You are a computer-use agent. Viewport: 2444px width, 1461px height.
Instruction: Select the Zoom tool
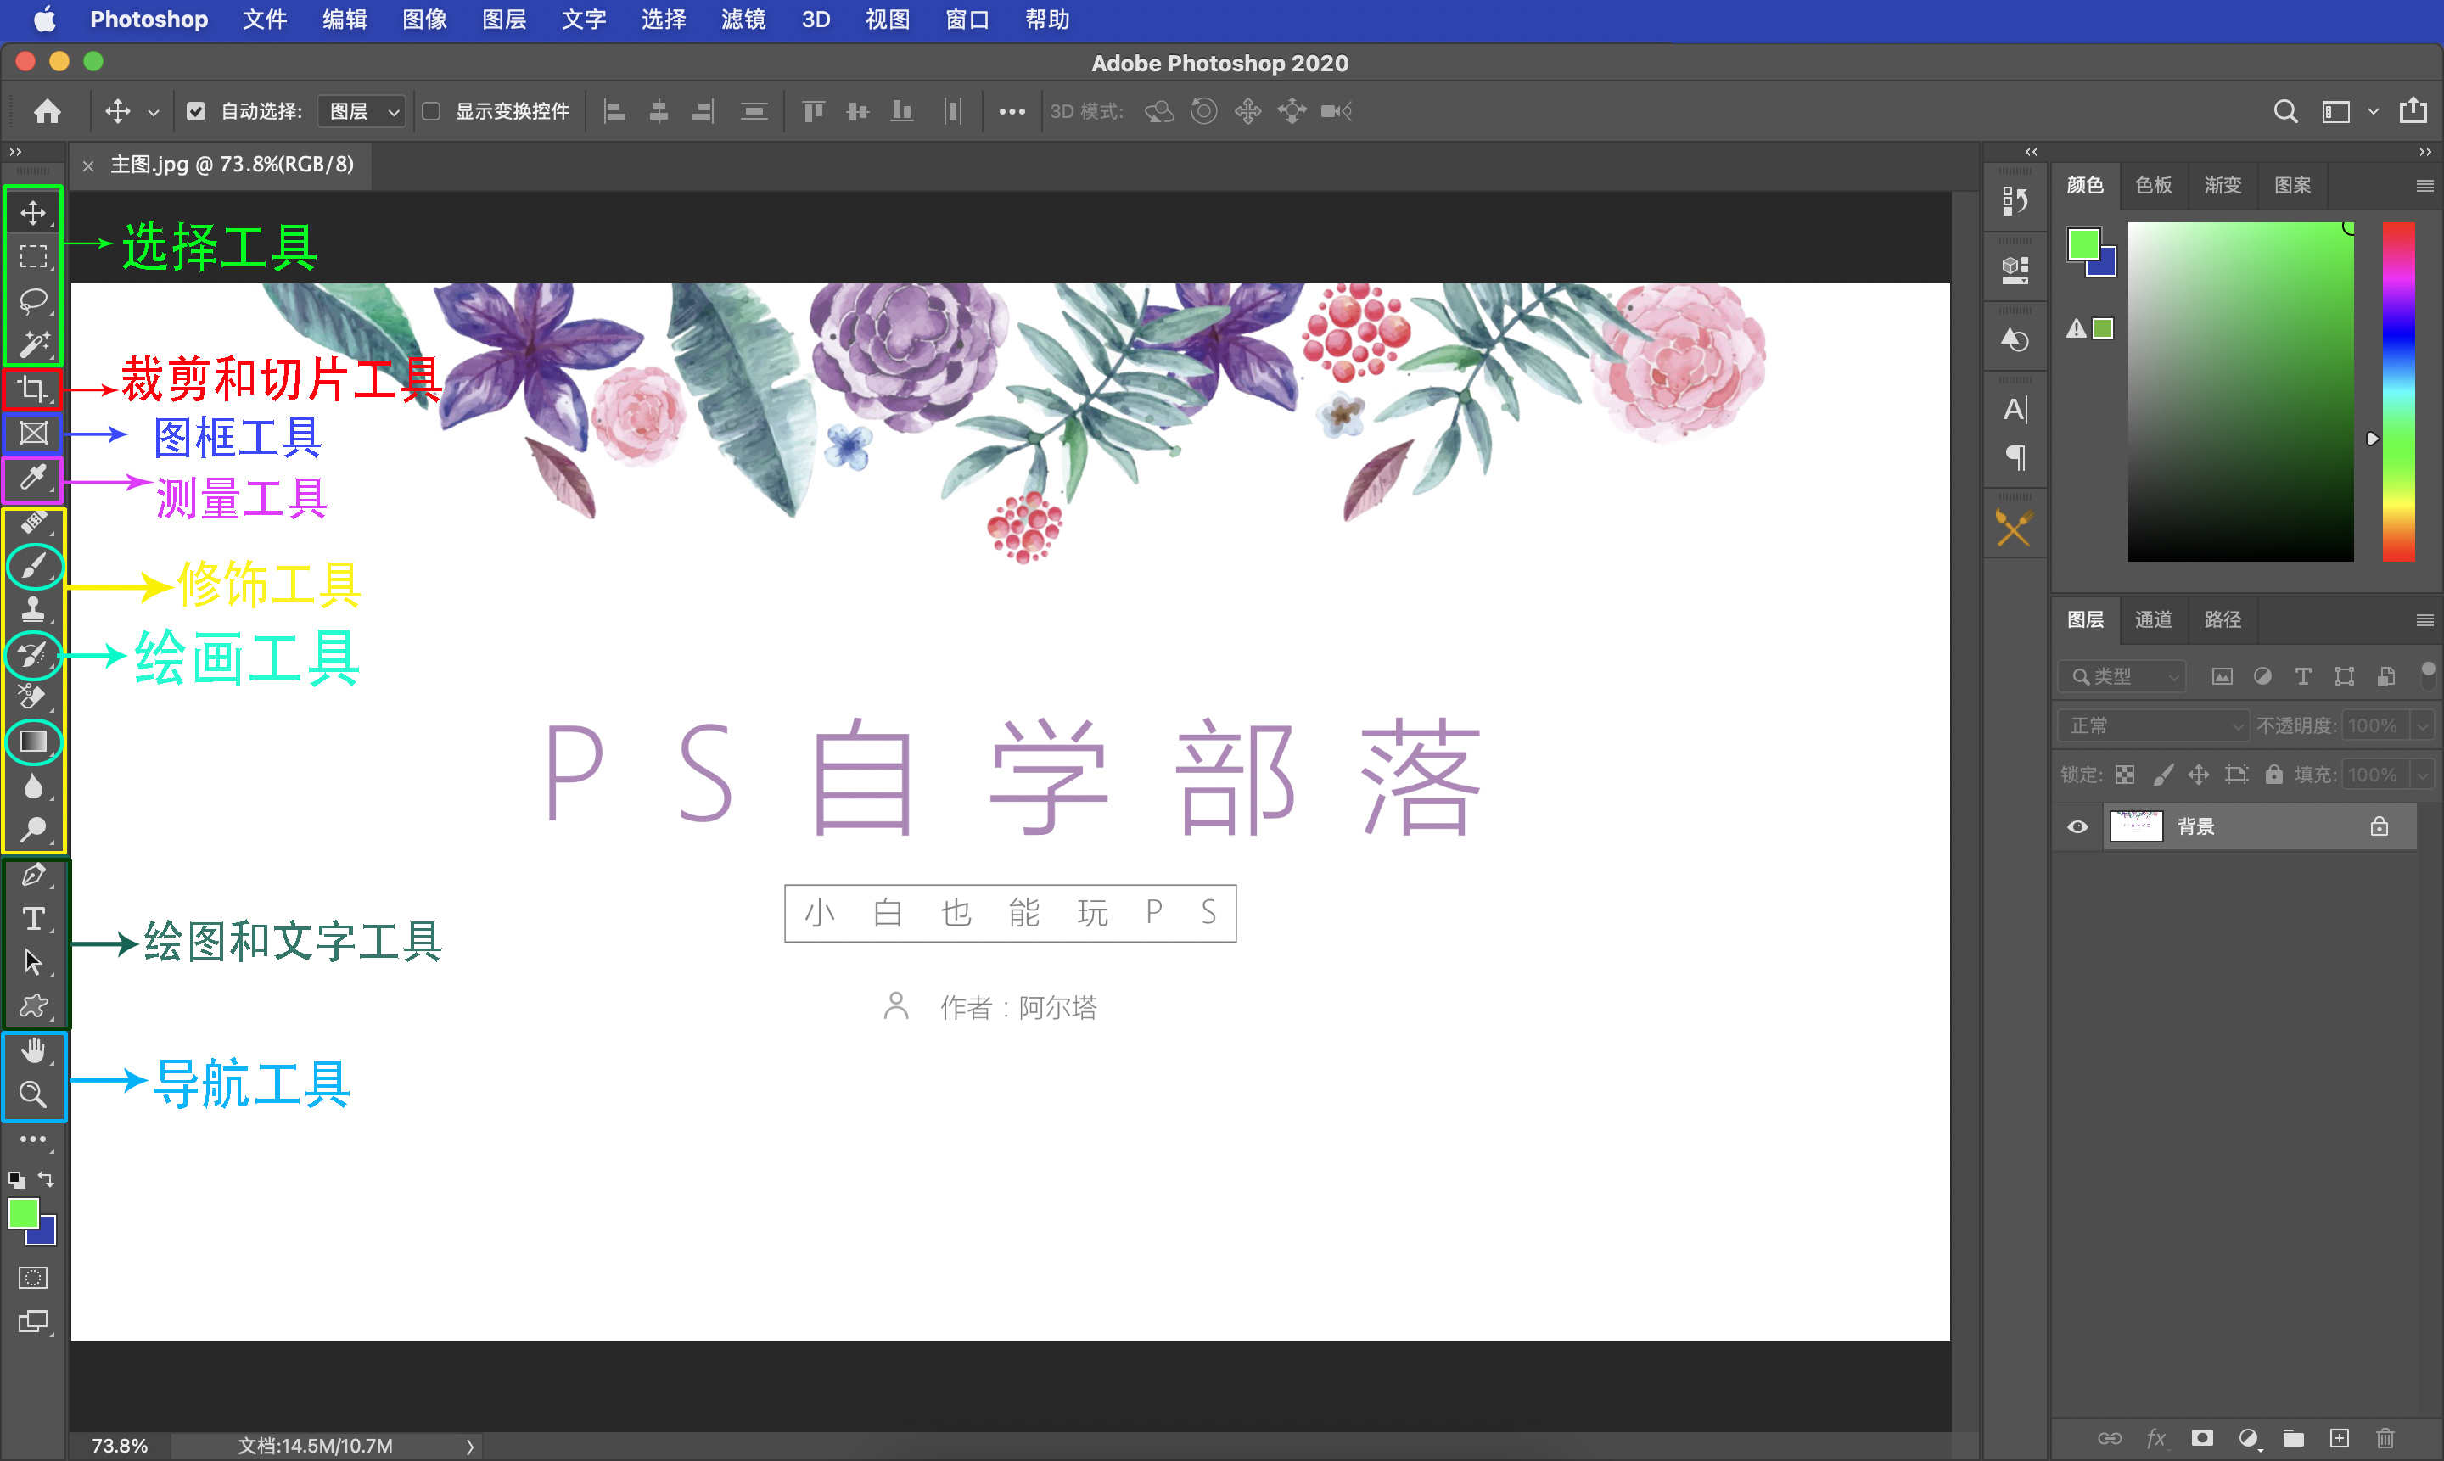(32, 1094)
